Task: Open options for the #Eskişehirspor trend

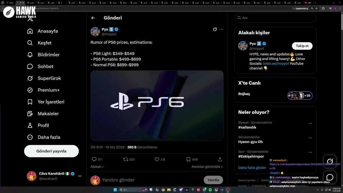Action: [x=310, y=152]
